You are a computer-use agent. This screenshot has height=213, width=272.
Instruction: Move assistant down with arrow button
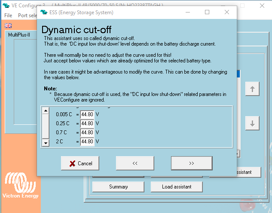click(252, 123)
